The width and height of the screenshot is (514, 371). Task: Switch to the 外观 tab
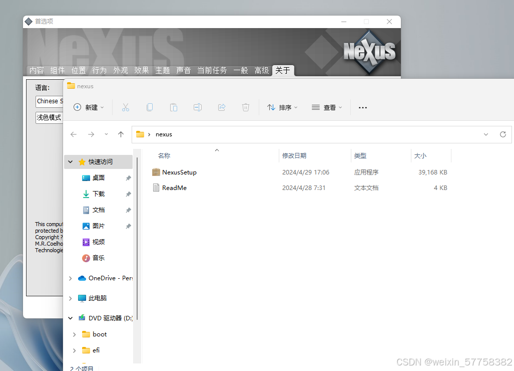tap(120, 70)
